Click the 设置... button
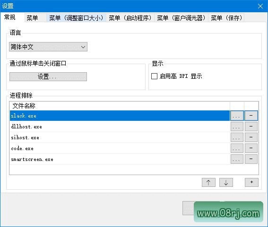The width and height of the screenshot is (268, 227). (x=48, y=76)
